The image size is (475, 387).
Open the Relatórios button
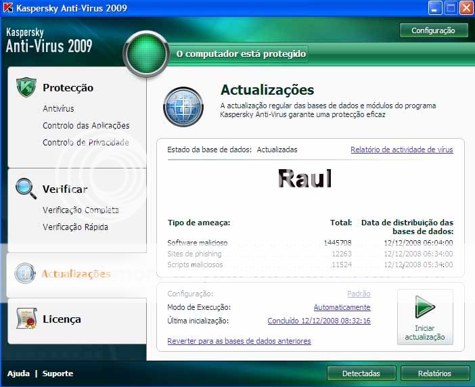click(x=434, y=373)
